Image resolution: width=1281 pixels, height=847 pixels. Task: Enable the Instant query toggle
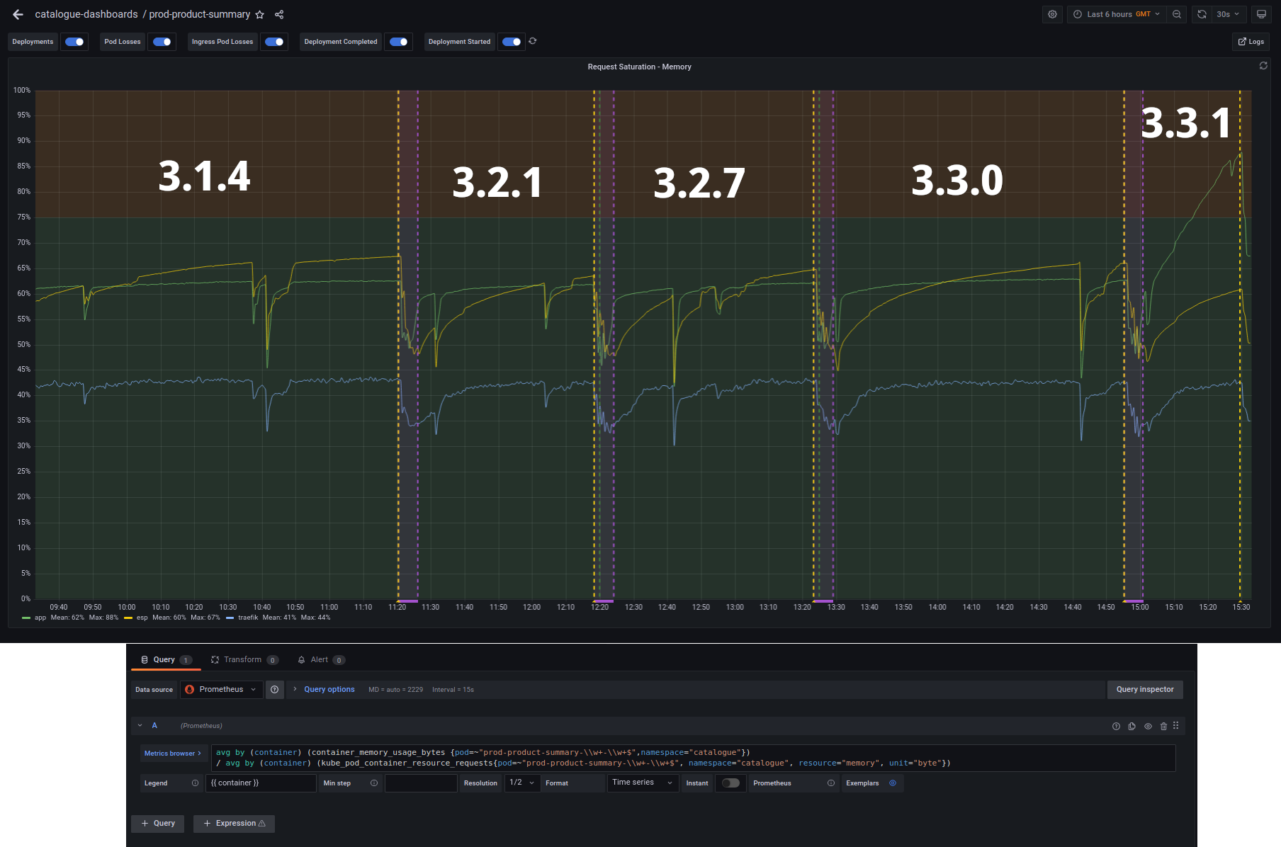pyautogui.click(x=730, y=783)
